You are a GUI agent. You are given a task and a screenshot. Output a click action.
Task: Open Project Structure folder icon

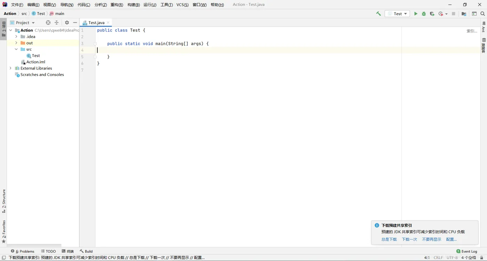coord(464,14)
